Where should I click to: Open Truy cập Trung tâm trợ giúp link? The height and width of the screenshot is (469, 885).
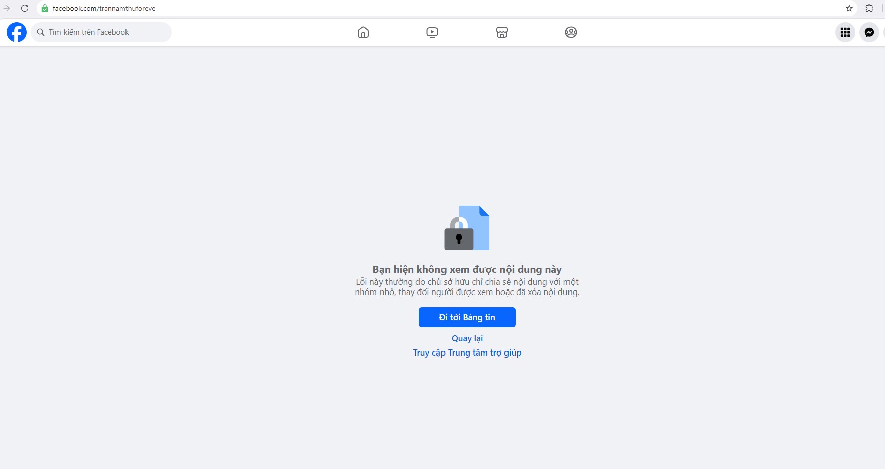[467, 353]
